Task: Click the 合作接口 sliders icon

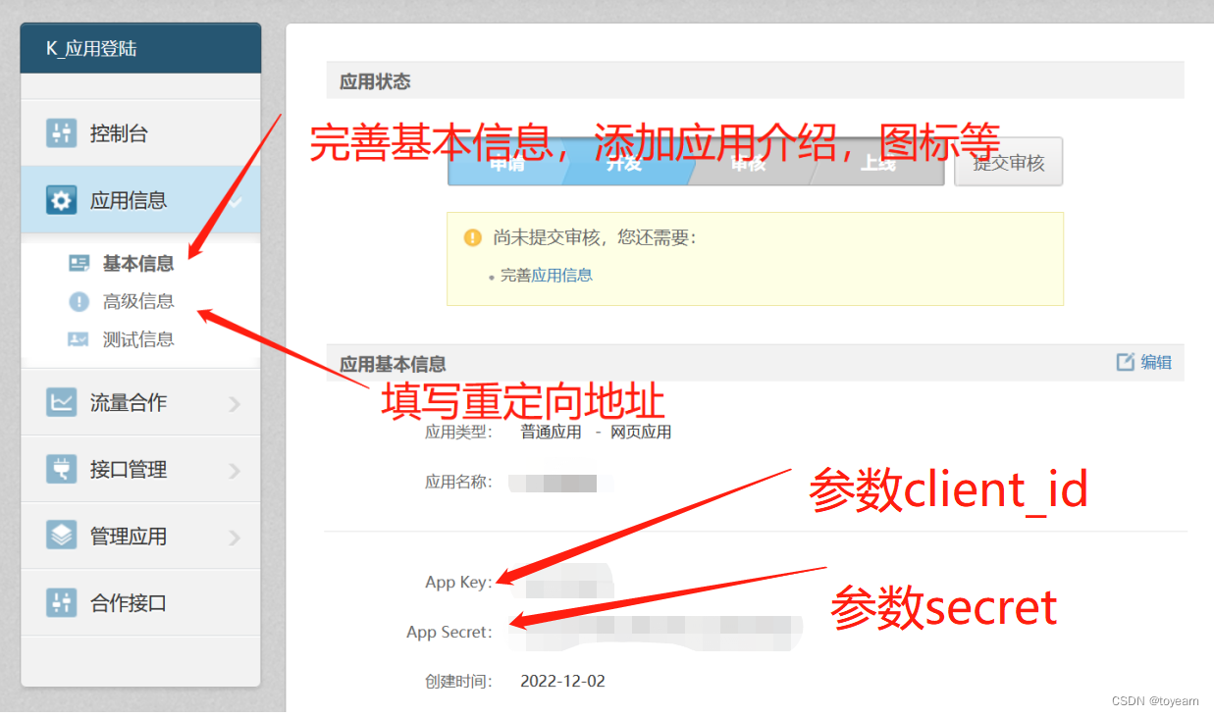Action: click(x=61, y=602)
